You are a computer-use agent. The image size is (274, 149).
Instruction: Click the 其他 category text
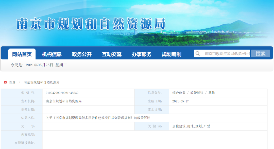coord(212,93)
